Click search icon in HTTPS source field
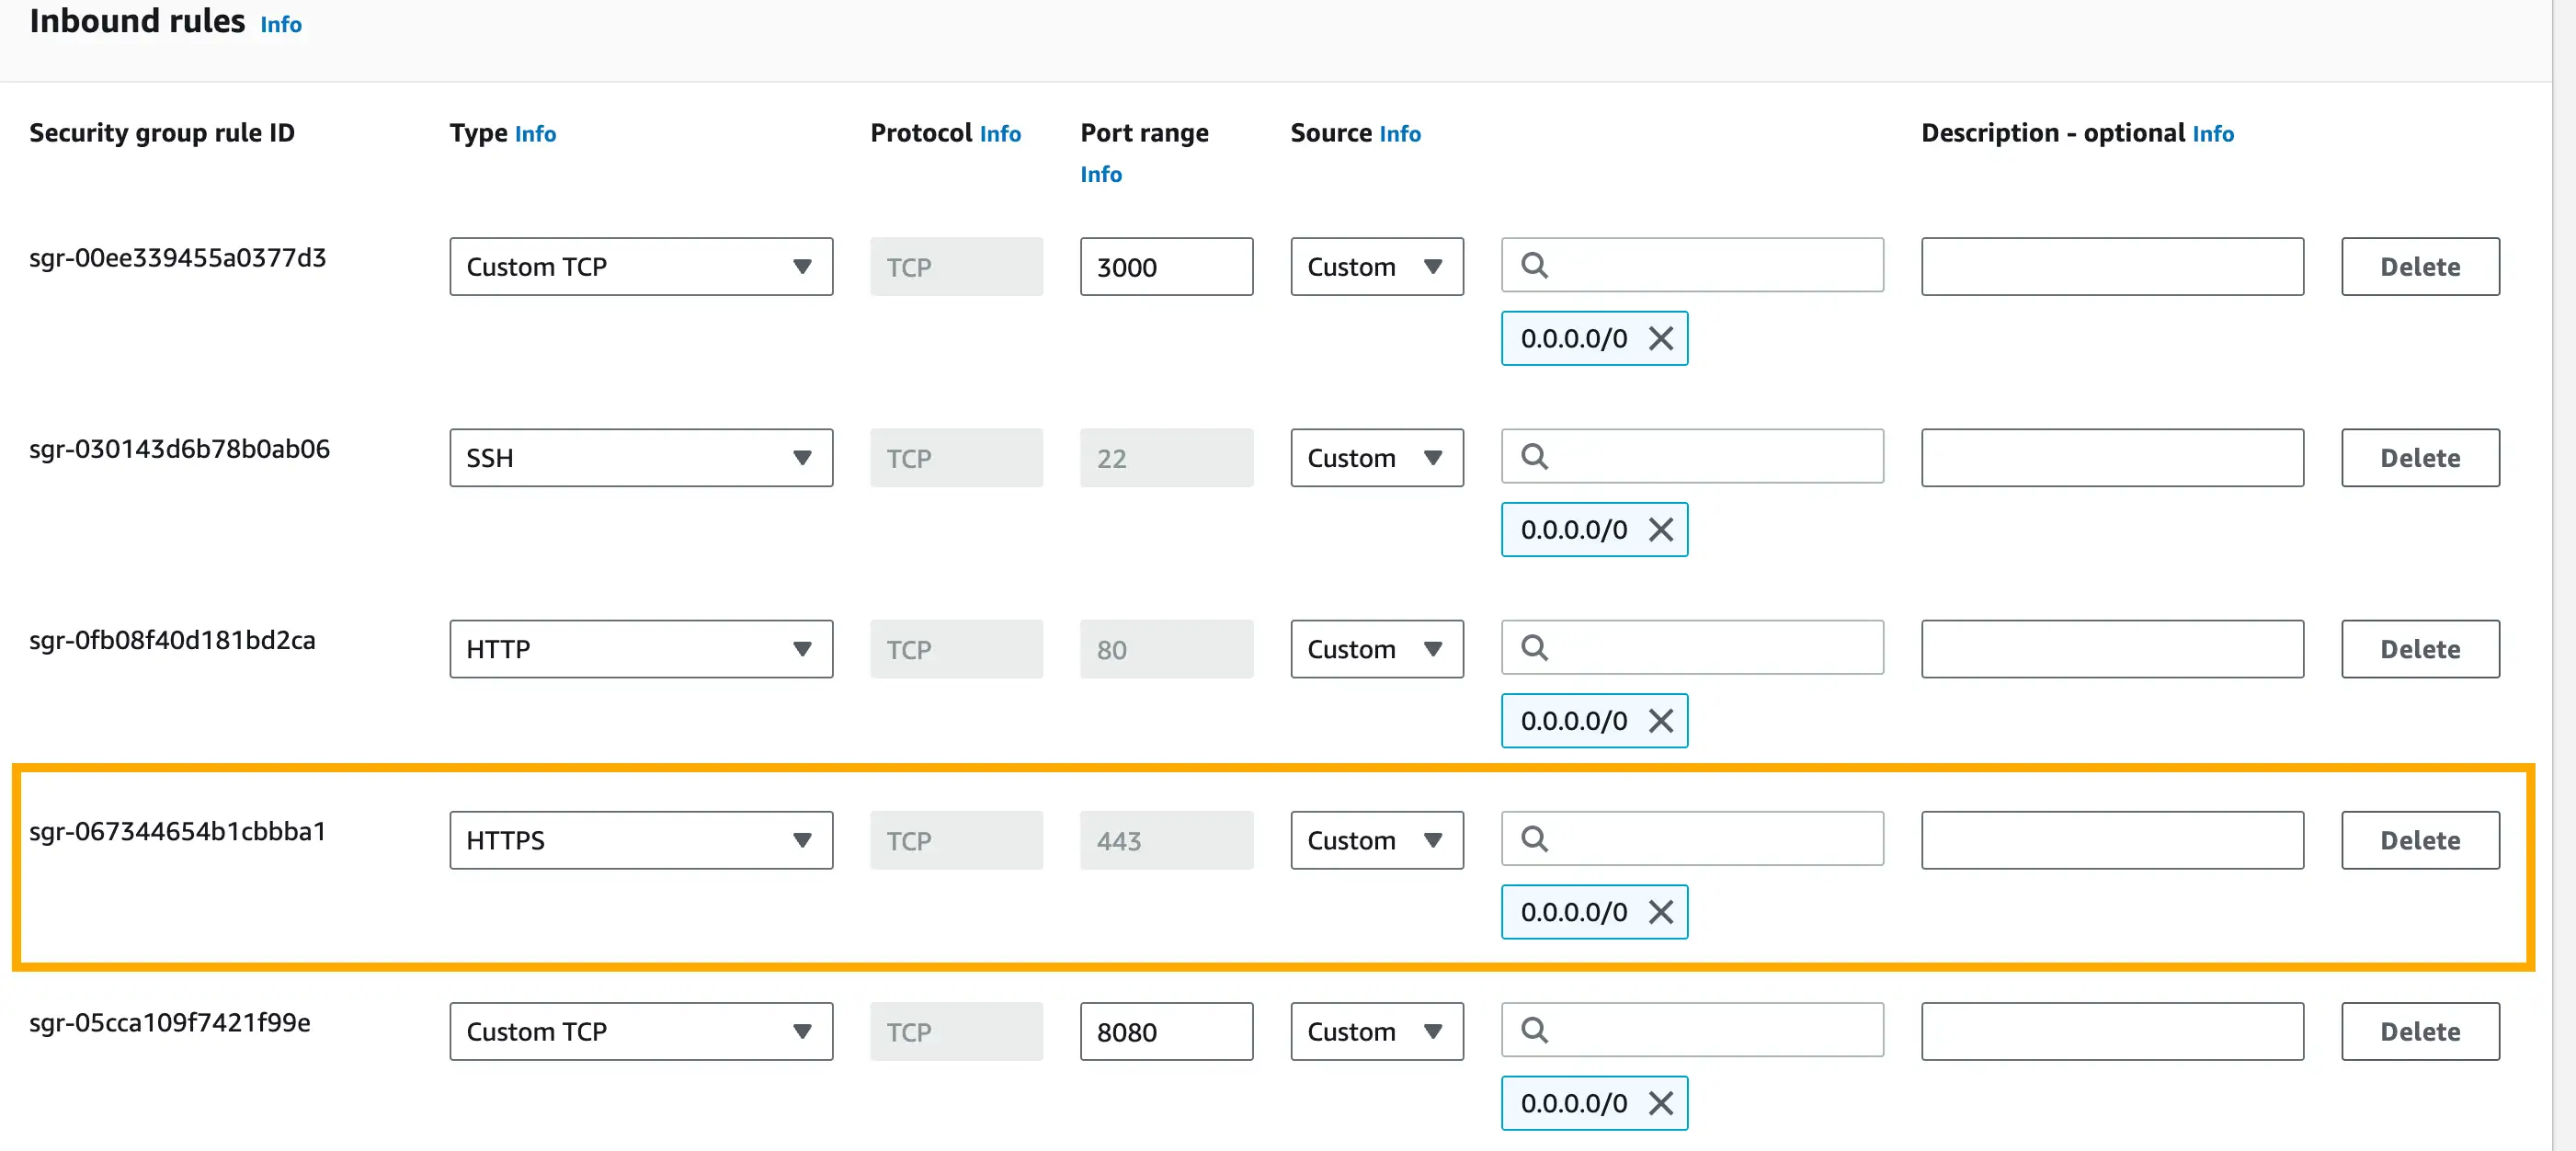The height and width of the screenshot is (1151, 2576). pos(1534,838)
